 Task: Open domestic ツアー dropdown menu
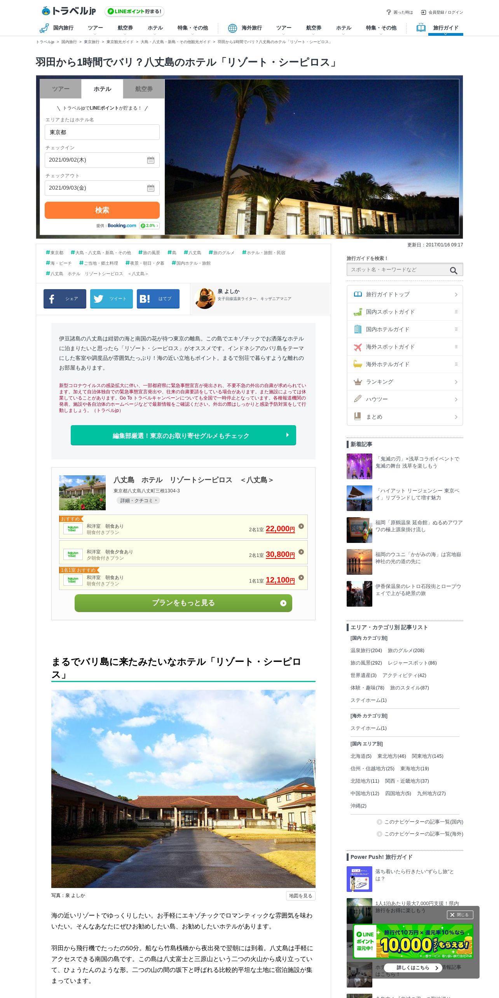click(x=95, y=28)
